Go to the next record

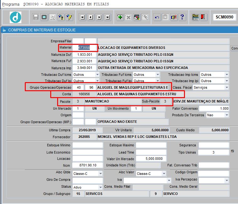(100, 17)
